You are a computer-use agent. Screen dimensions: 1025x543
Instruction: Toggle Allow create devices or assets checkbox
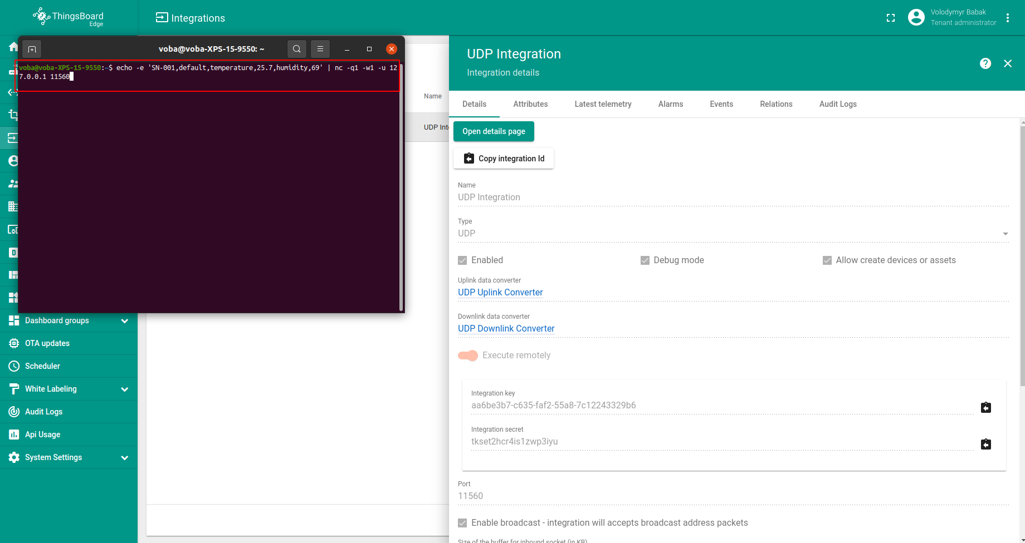[827, 260]
